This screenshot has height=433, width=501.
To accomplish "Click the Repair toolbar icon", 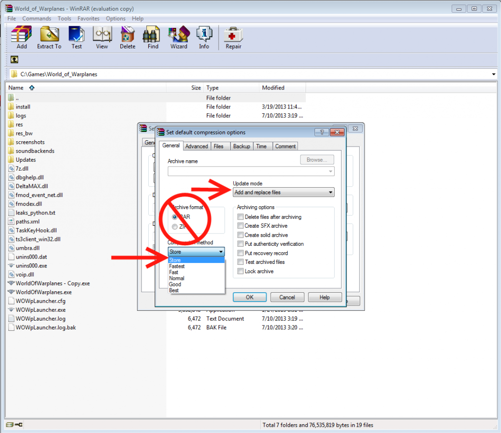I will point(233,35).
